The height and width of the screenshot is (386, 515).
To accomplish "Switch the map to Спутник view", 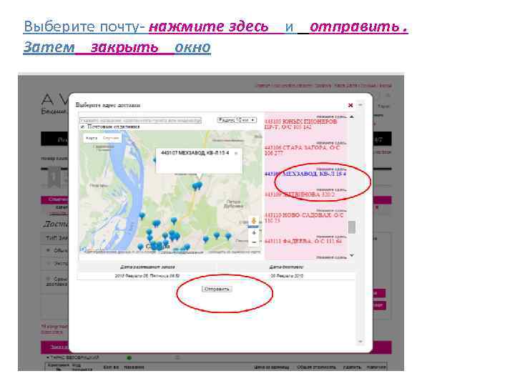I will (111, 138).
